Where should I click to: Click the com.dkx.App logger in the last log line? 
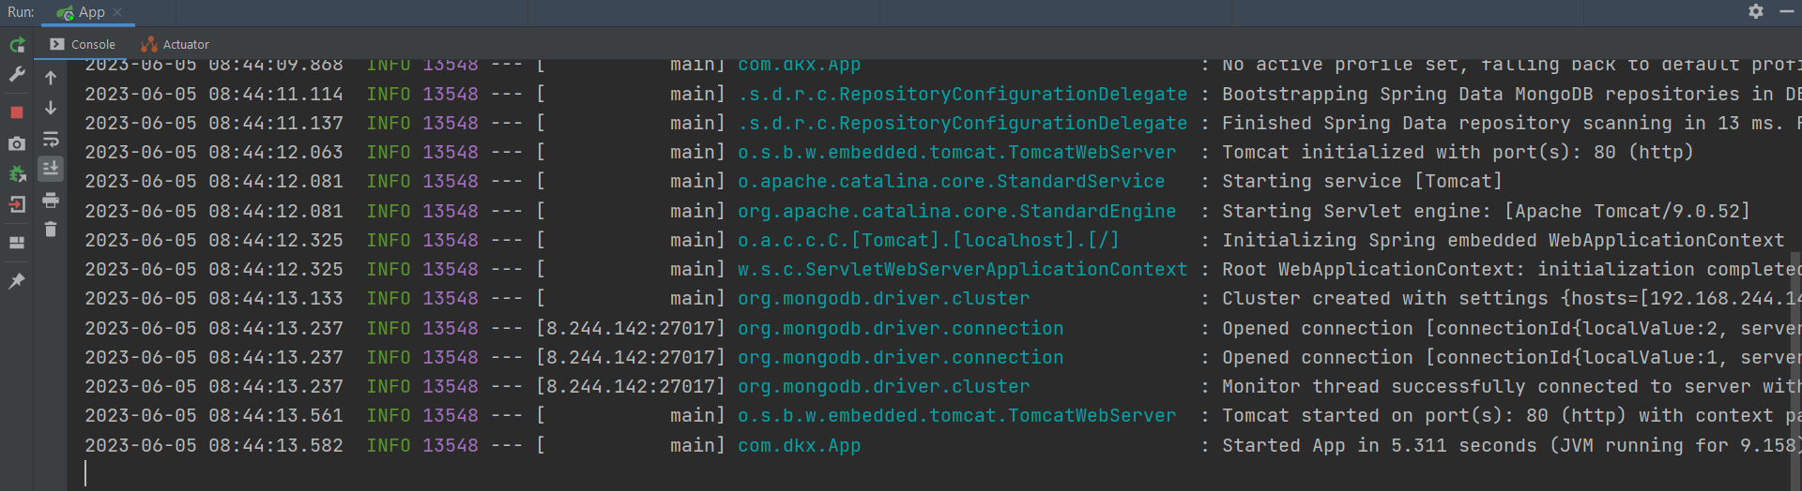pos(799,445)
